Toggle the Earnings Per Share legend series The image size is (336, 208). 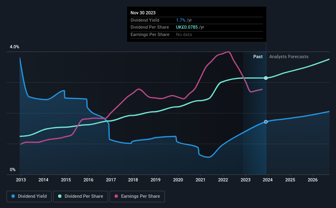(x=137, y=197)
